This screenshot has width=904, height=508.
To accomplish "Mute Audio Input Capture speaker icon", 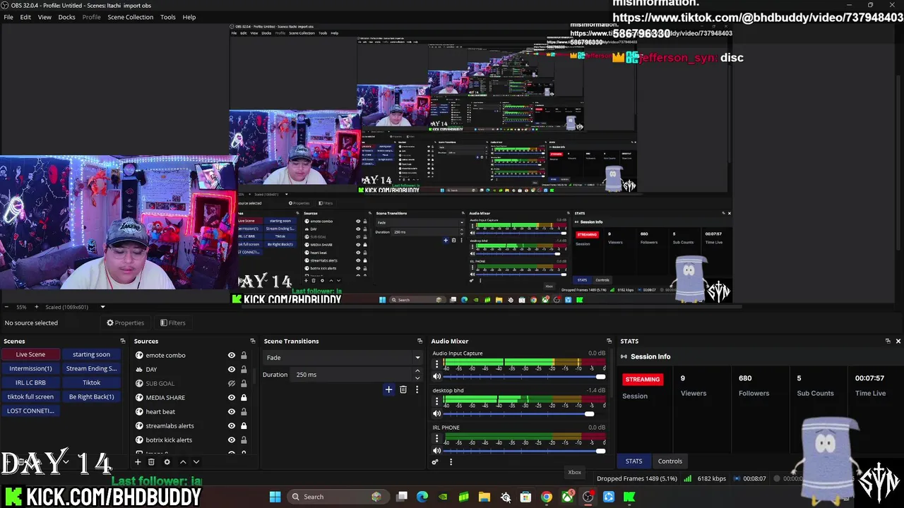I will click(x=437, y=377).
